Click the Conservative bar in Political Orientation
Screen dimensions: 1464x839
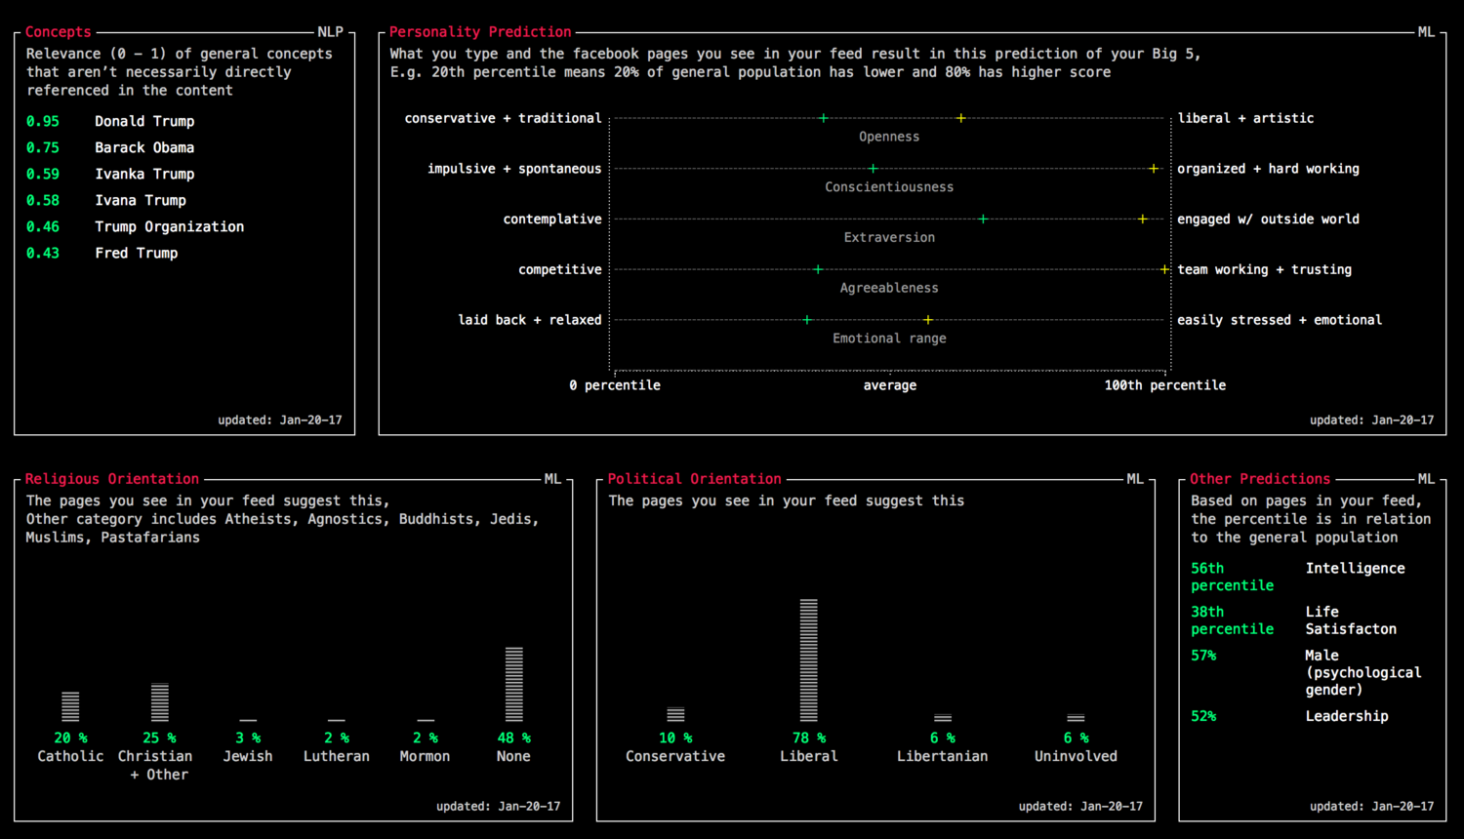pos(675,714)
